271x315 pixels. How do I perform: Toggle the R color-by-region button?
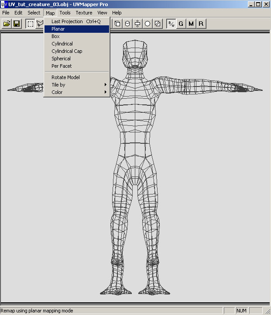(x=201, y=24)
